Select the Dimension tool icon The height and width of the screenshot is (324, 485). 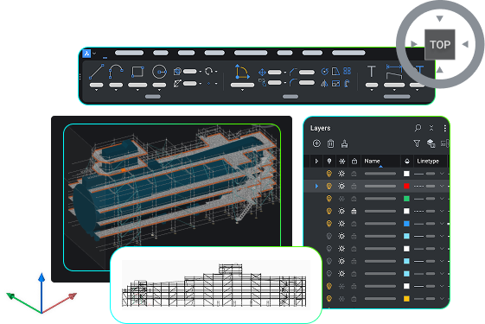[x=394, y=72]
